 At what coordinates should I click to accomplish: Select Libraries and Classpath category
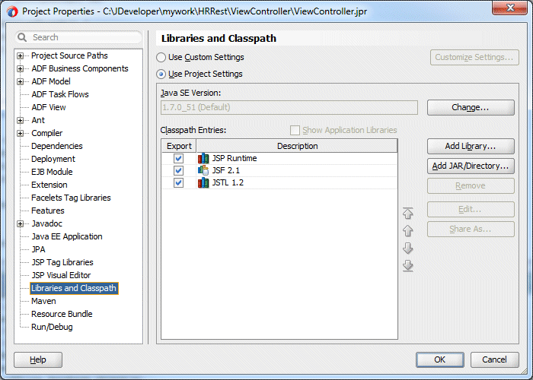click(x=74, y=288)
